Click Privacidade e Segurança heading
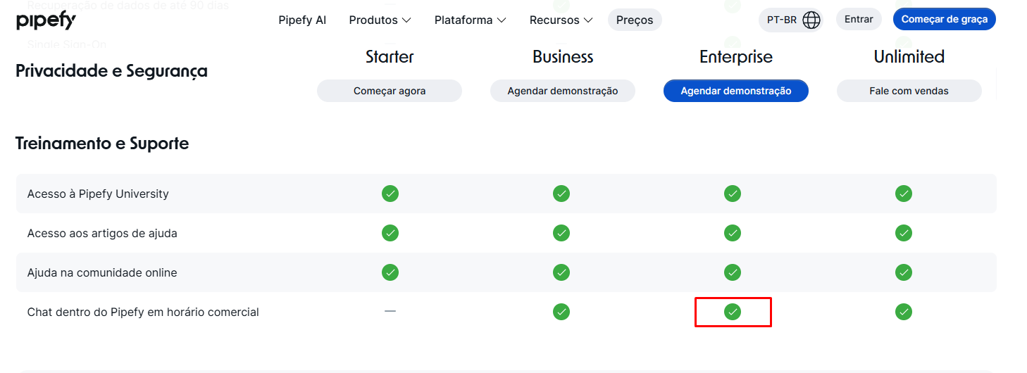The height and width of the screenshot is (373, 1027). [x=111, y=71]
